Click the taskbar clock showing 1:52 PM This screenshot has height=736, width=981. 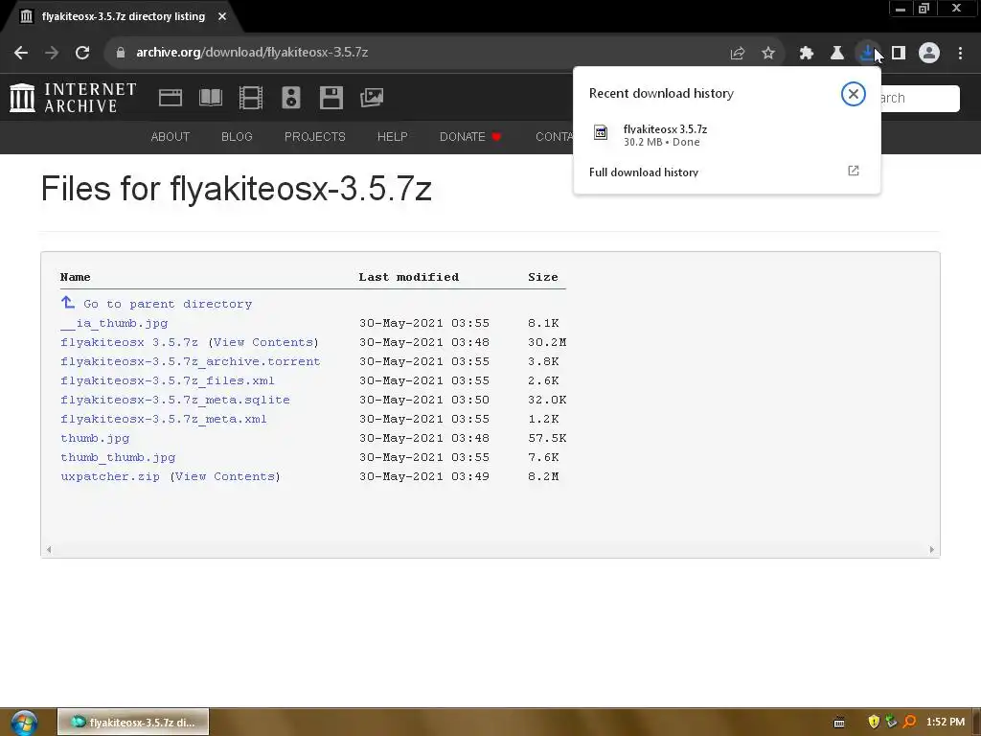coord(945,723)
